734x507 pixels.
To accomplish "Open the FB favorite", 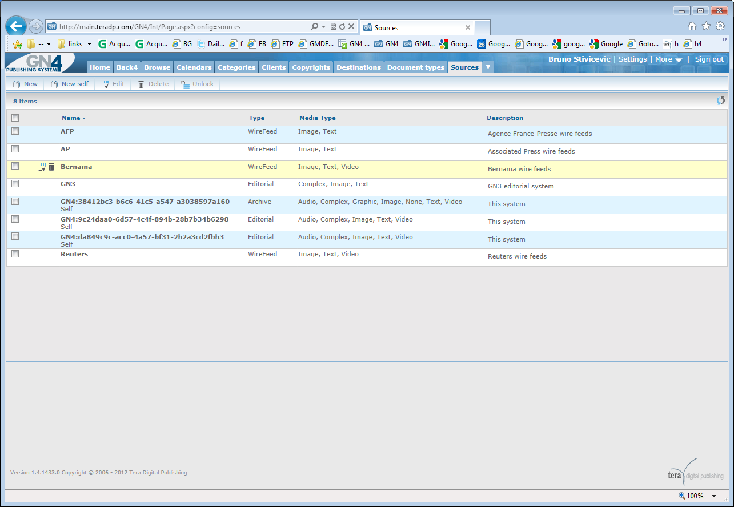I will click(257, 44).
